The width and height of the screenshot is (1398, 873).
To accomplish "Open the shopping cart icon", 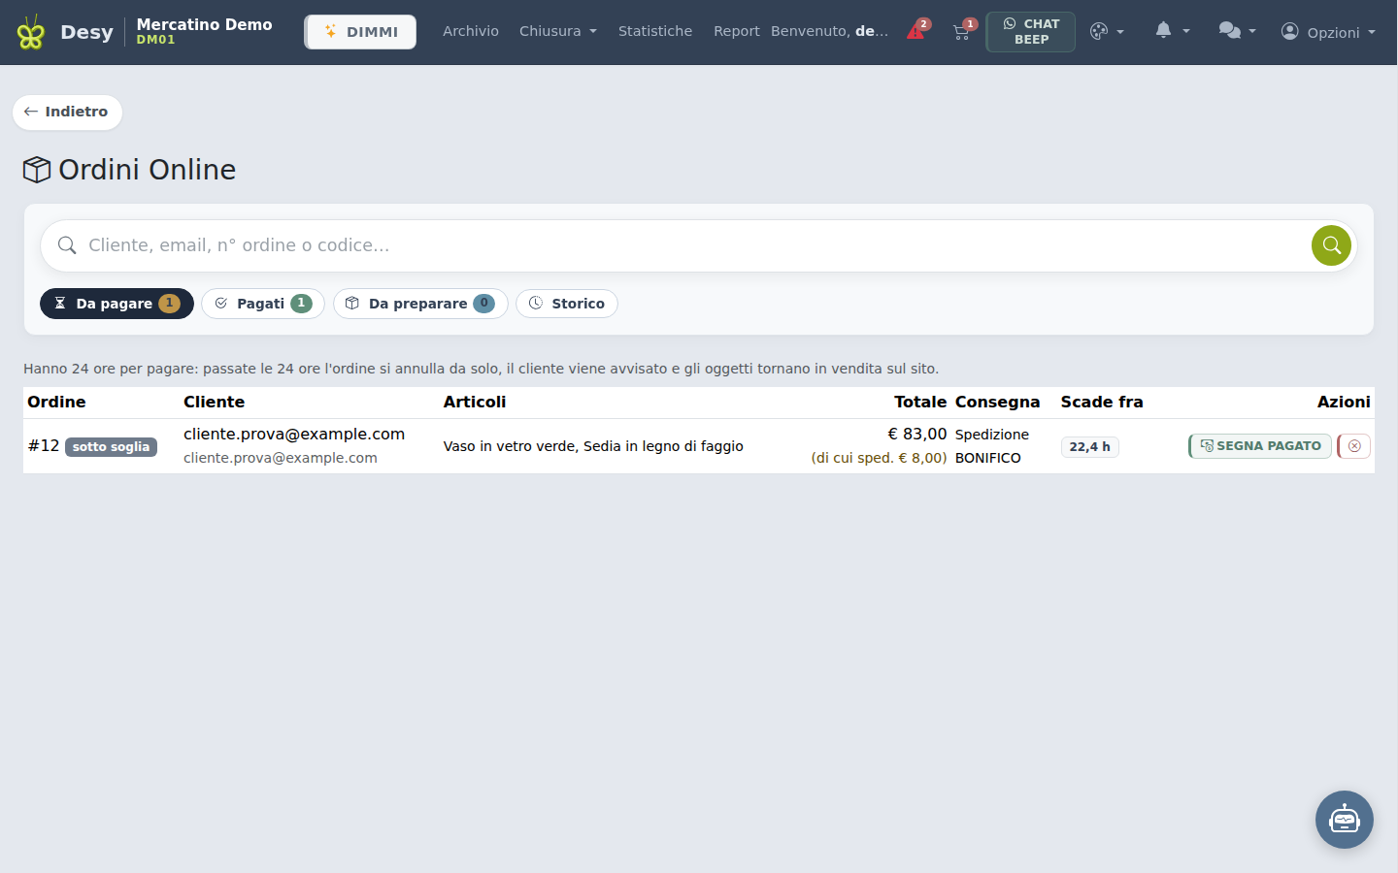I will (962, 31).
